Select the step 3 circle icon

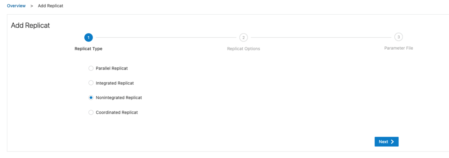pyautogui.click(x=399, y=37)
